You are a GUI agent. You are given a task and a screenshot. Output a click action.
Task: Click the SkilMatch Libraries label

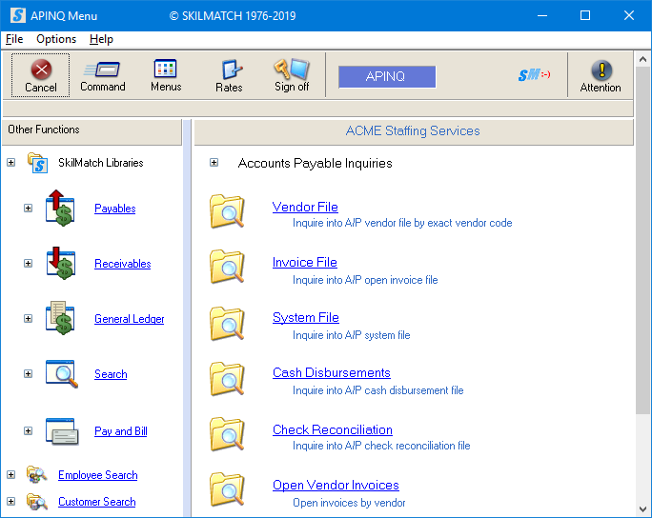click(x=101, y=163)
